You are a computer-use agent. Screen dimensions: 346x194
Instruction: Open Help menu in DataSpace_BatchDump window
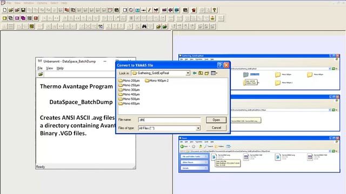(x=60, y=68)
